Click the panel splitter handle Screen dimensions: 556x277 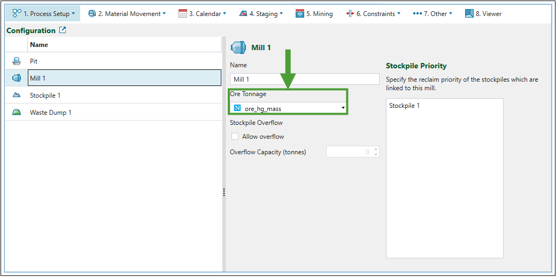point(223,193)
